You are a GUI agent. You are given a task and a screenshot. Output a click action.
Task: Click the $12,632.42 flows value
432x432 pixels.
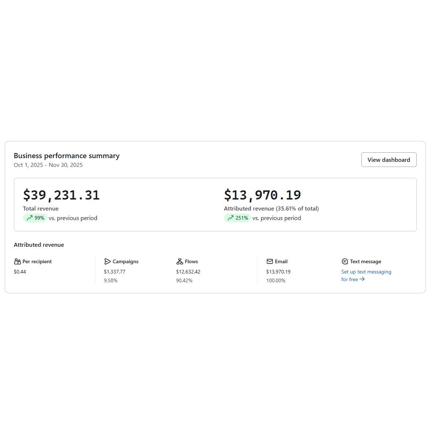(x=188, y=272)
